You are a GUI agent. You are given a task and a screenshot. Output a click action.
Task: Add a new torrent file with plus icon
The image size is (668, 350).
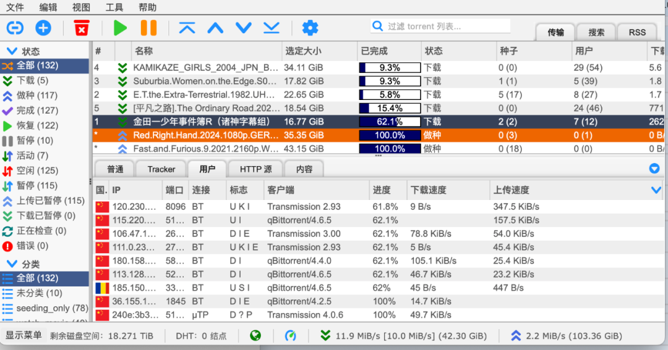(43, 28)
